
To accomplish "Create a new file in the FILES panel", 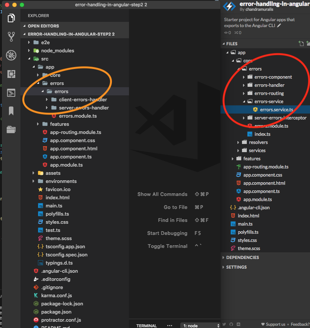I will [x=301, y=44].
